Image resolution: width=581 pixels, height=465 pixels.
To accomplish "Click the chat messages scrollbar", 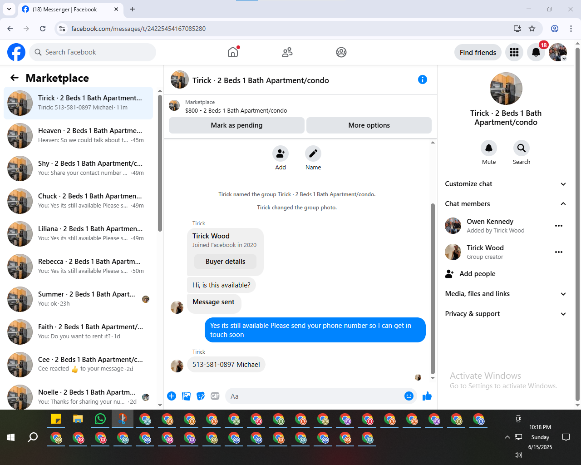I will click(x=433, y=288).
